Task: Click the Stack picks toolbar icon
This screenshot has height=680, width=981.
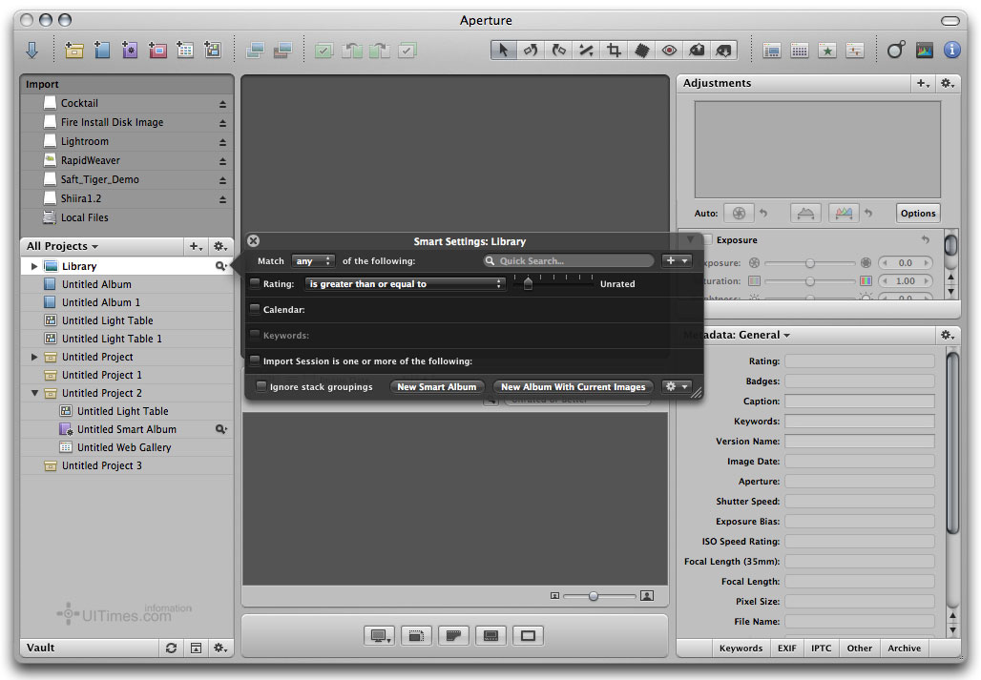Action: (324, 50)
